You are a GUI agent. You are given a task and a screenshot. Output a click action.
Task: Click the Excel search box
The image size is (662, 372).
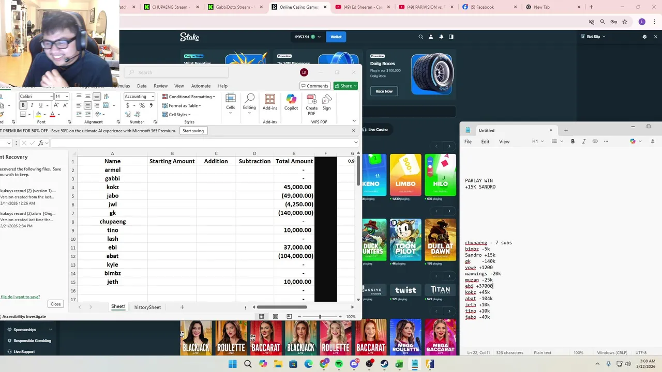[176, 72]
